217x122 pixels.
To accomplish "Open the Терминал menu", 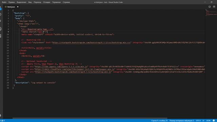I will click(x=57, y=2).
